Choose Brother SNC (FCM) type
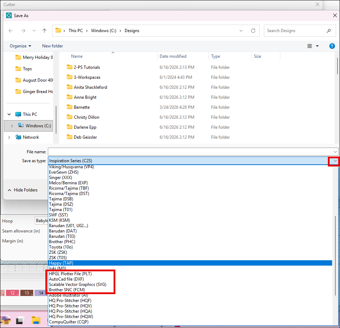The width and height of the screenshot is (340, 328). [67, 290]
